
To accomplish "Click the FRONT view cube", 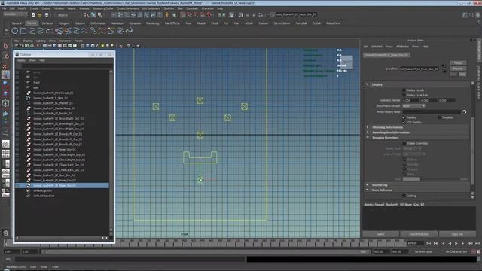I will coord(346,62).
